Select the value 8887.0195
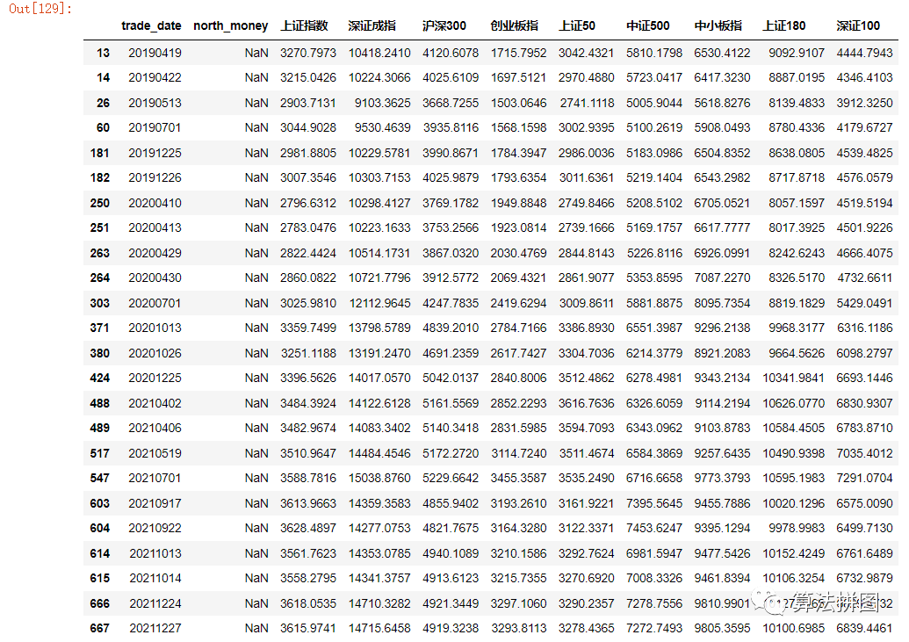The image size is (909, 642). point(796,77)
